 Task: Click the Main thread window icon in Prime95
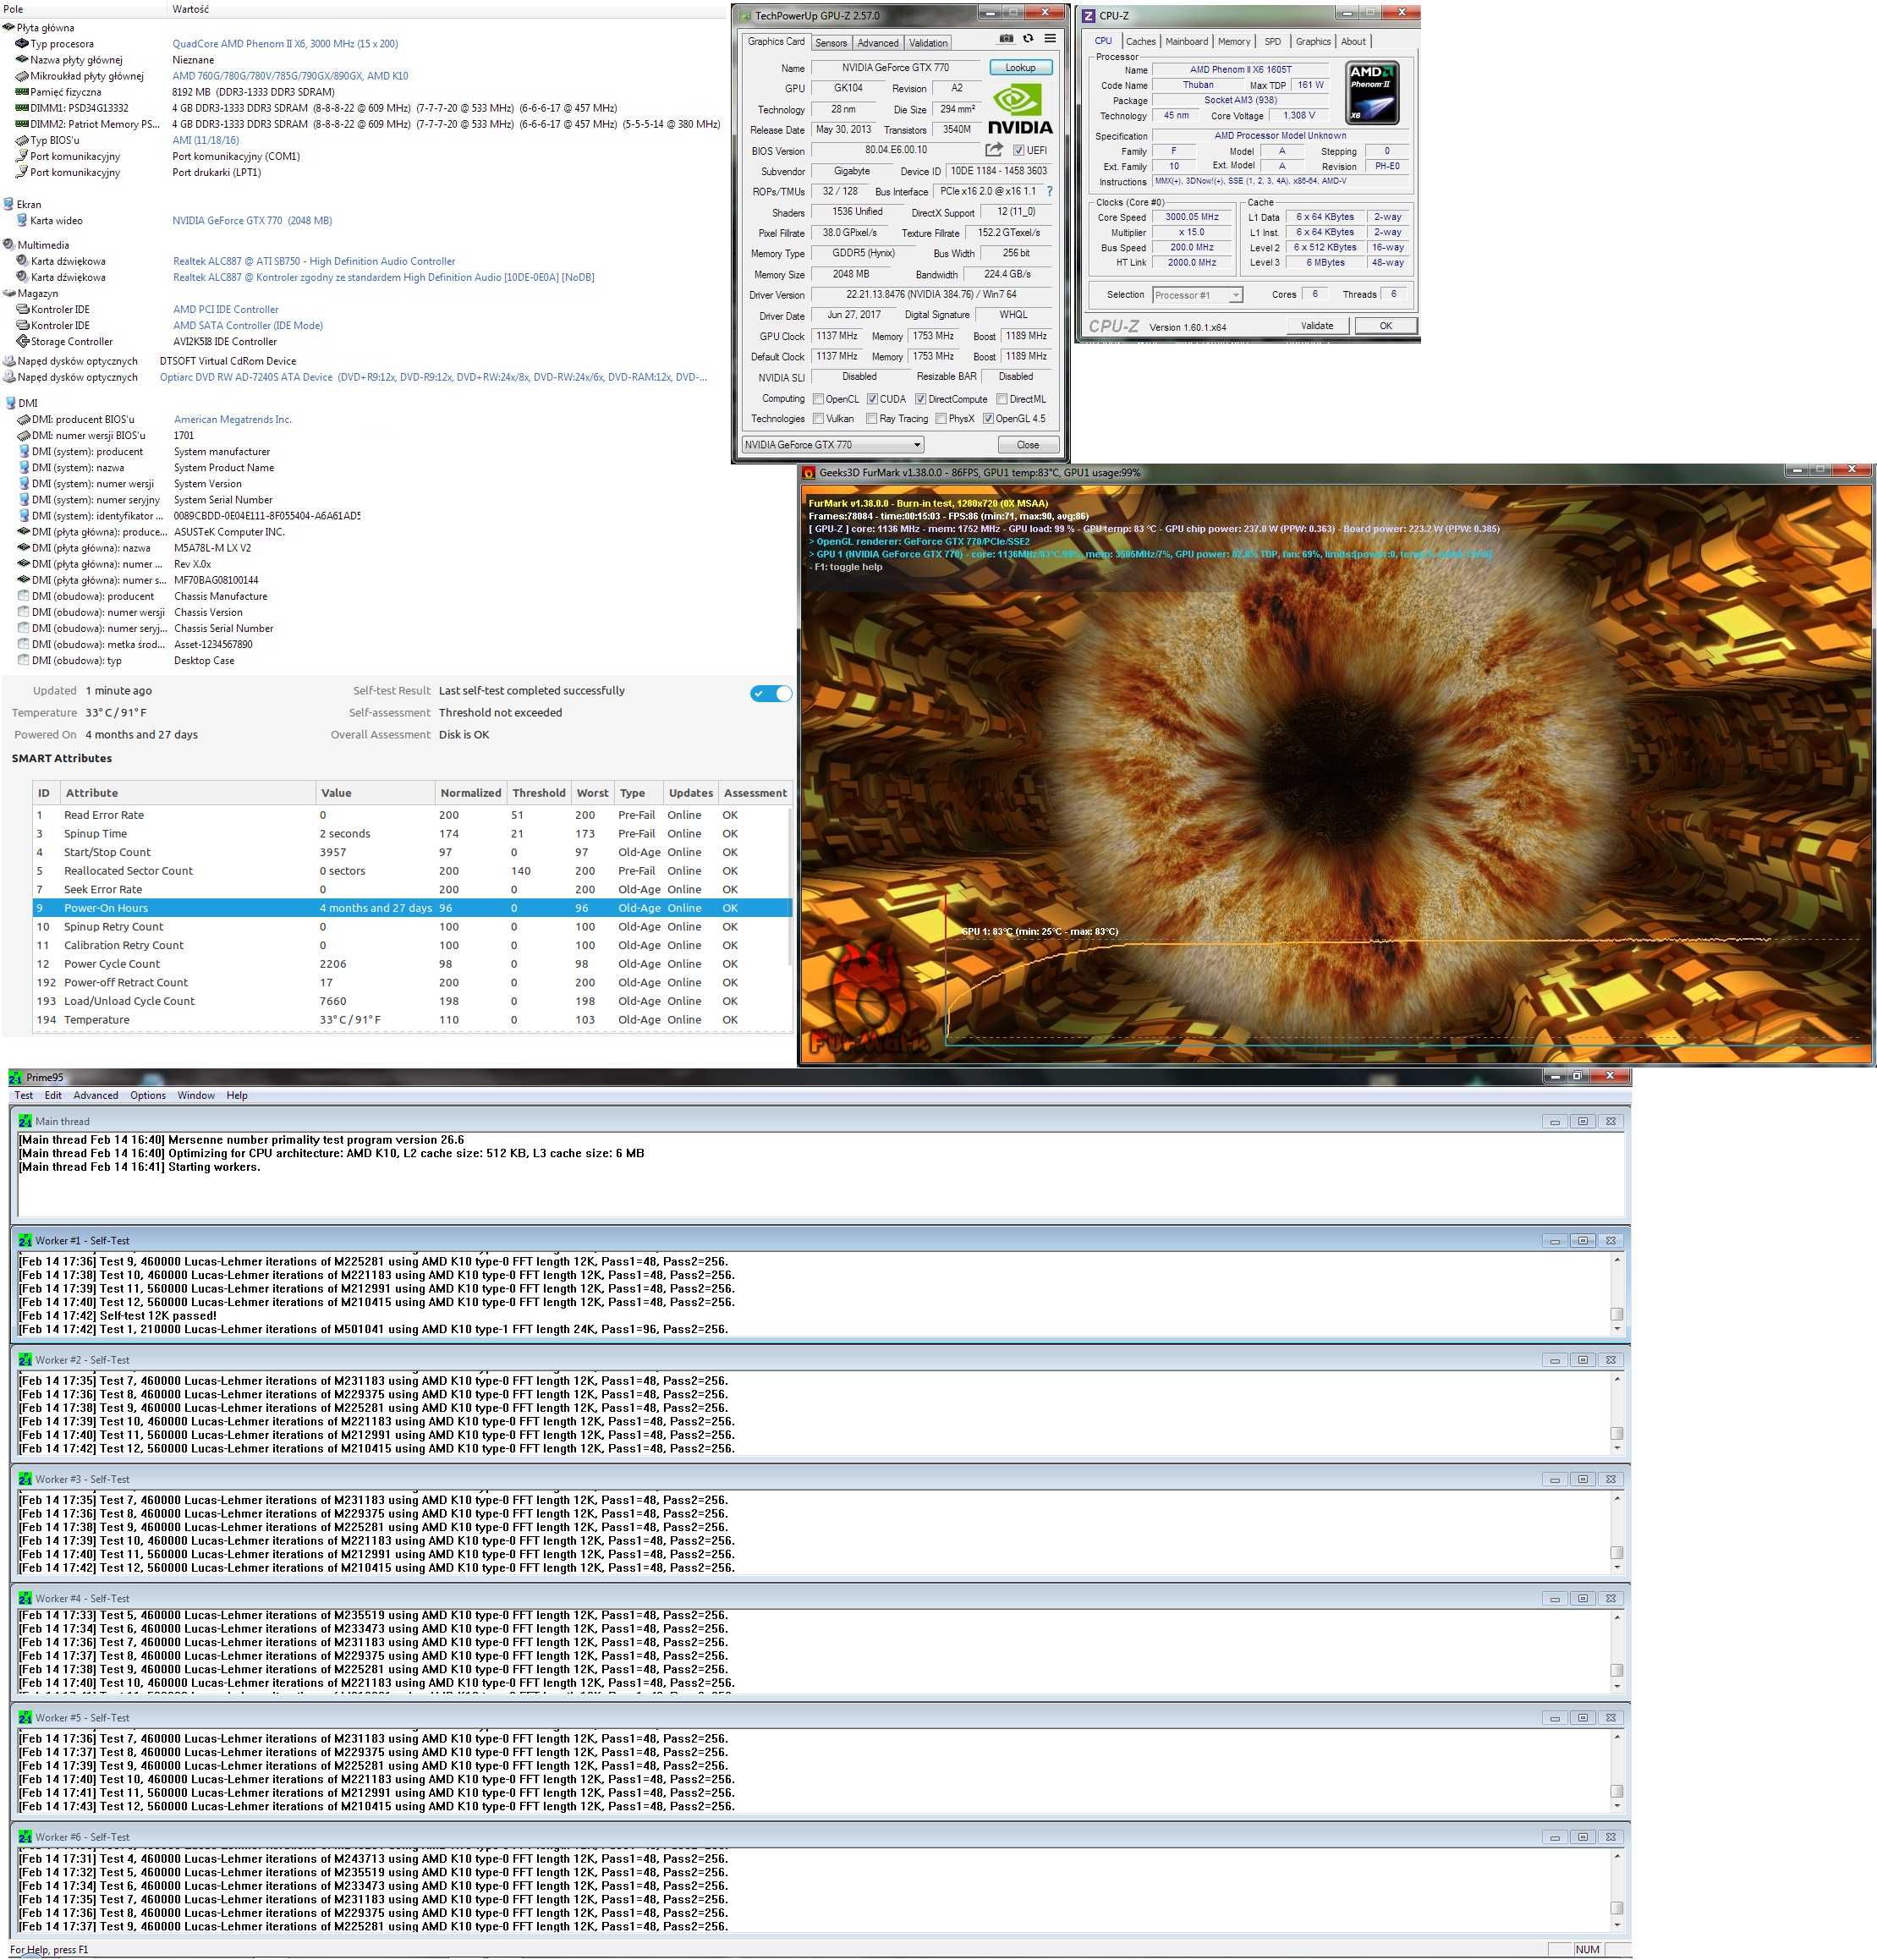(25, 1121)
